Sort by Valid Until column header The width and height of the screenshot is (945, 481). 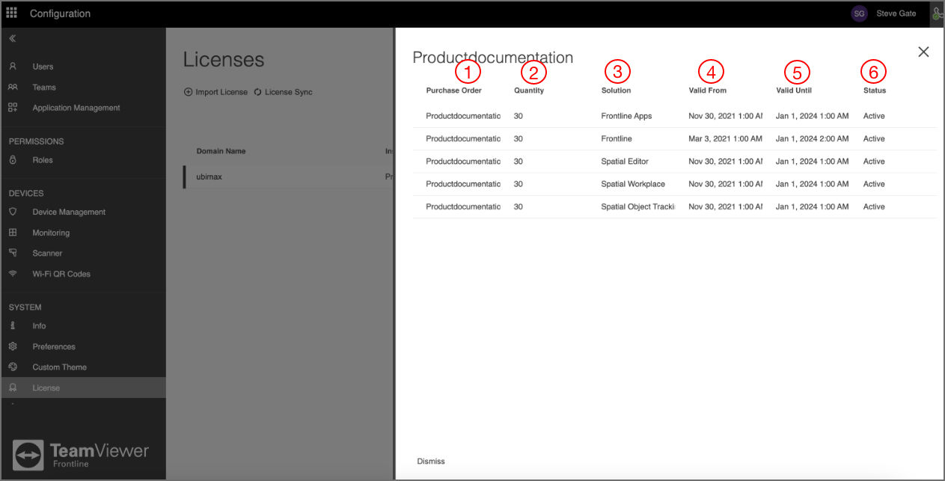click(x=794, y=91)
